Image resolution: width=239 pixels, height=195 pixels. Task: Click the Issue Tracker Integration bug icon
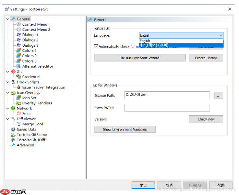tap(18, 87)
